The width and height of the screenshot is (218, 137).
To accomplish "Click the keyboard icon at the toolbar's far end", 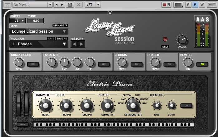I will pyautogui.click(x=212, y=5).
